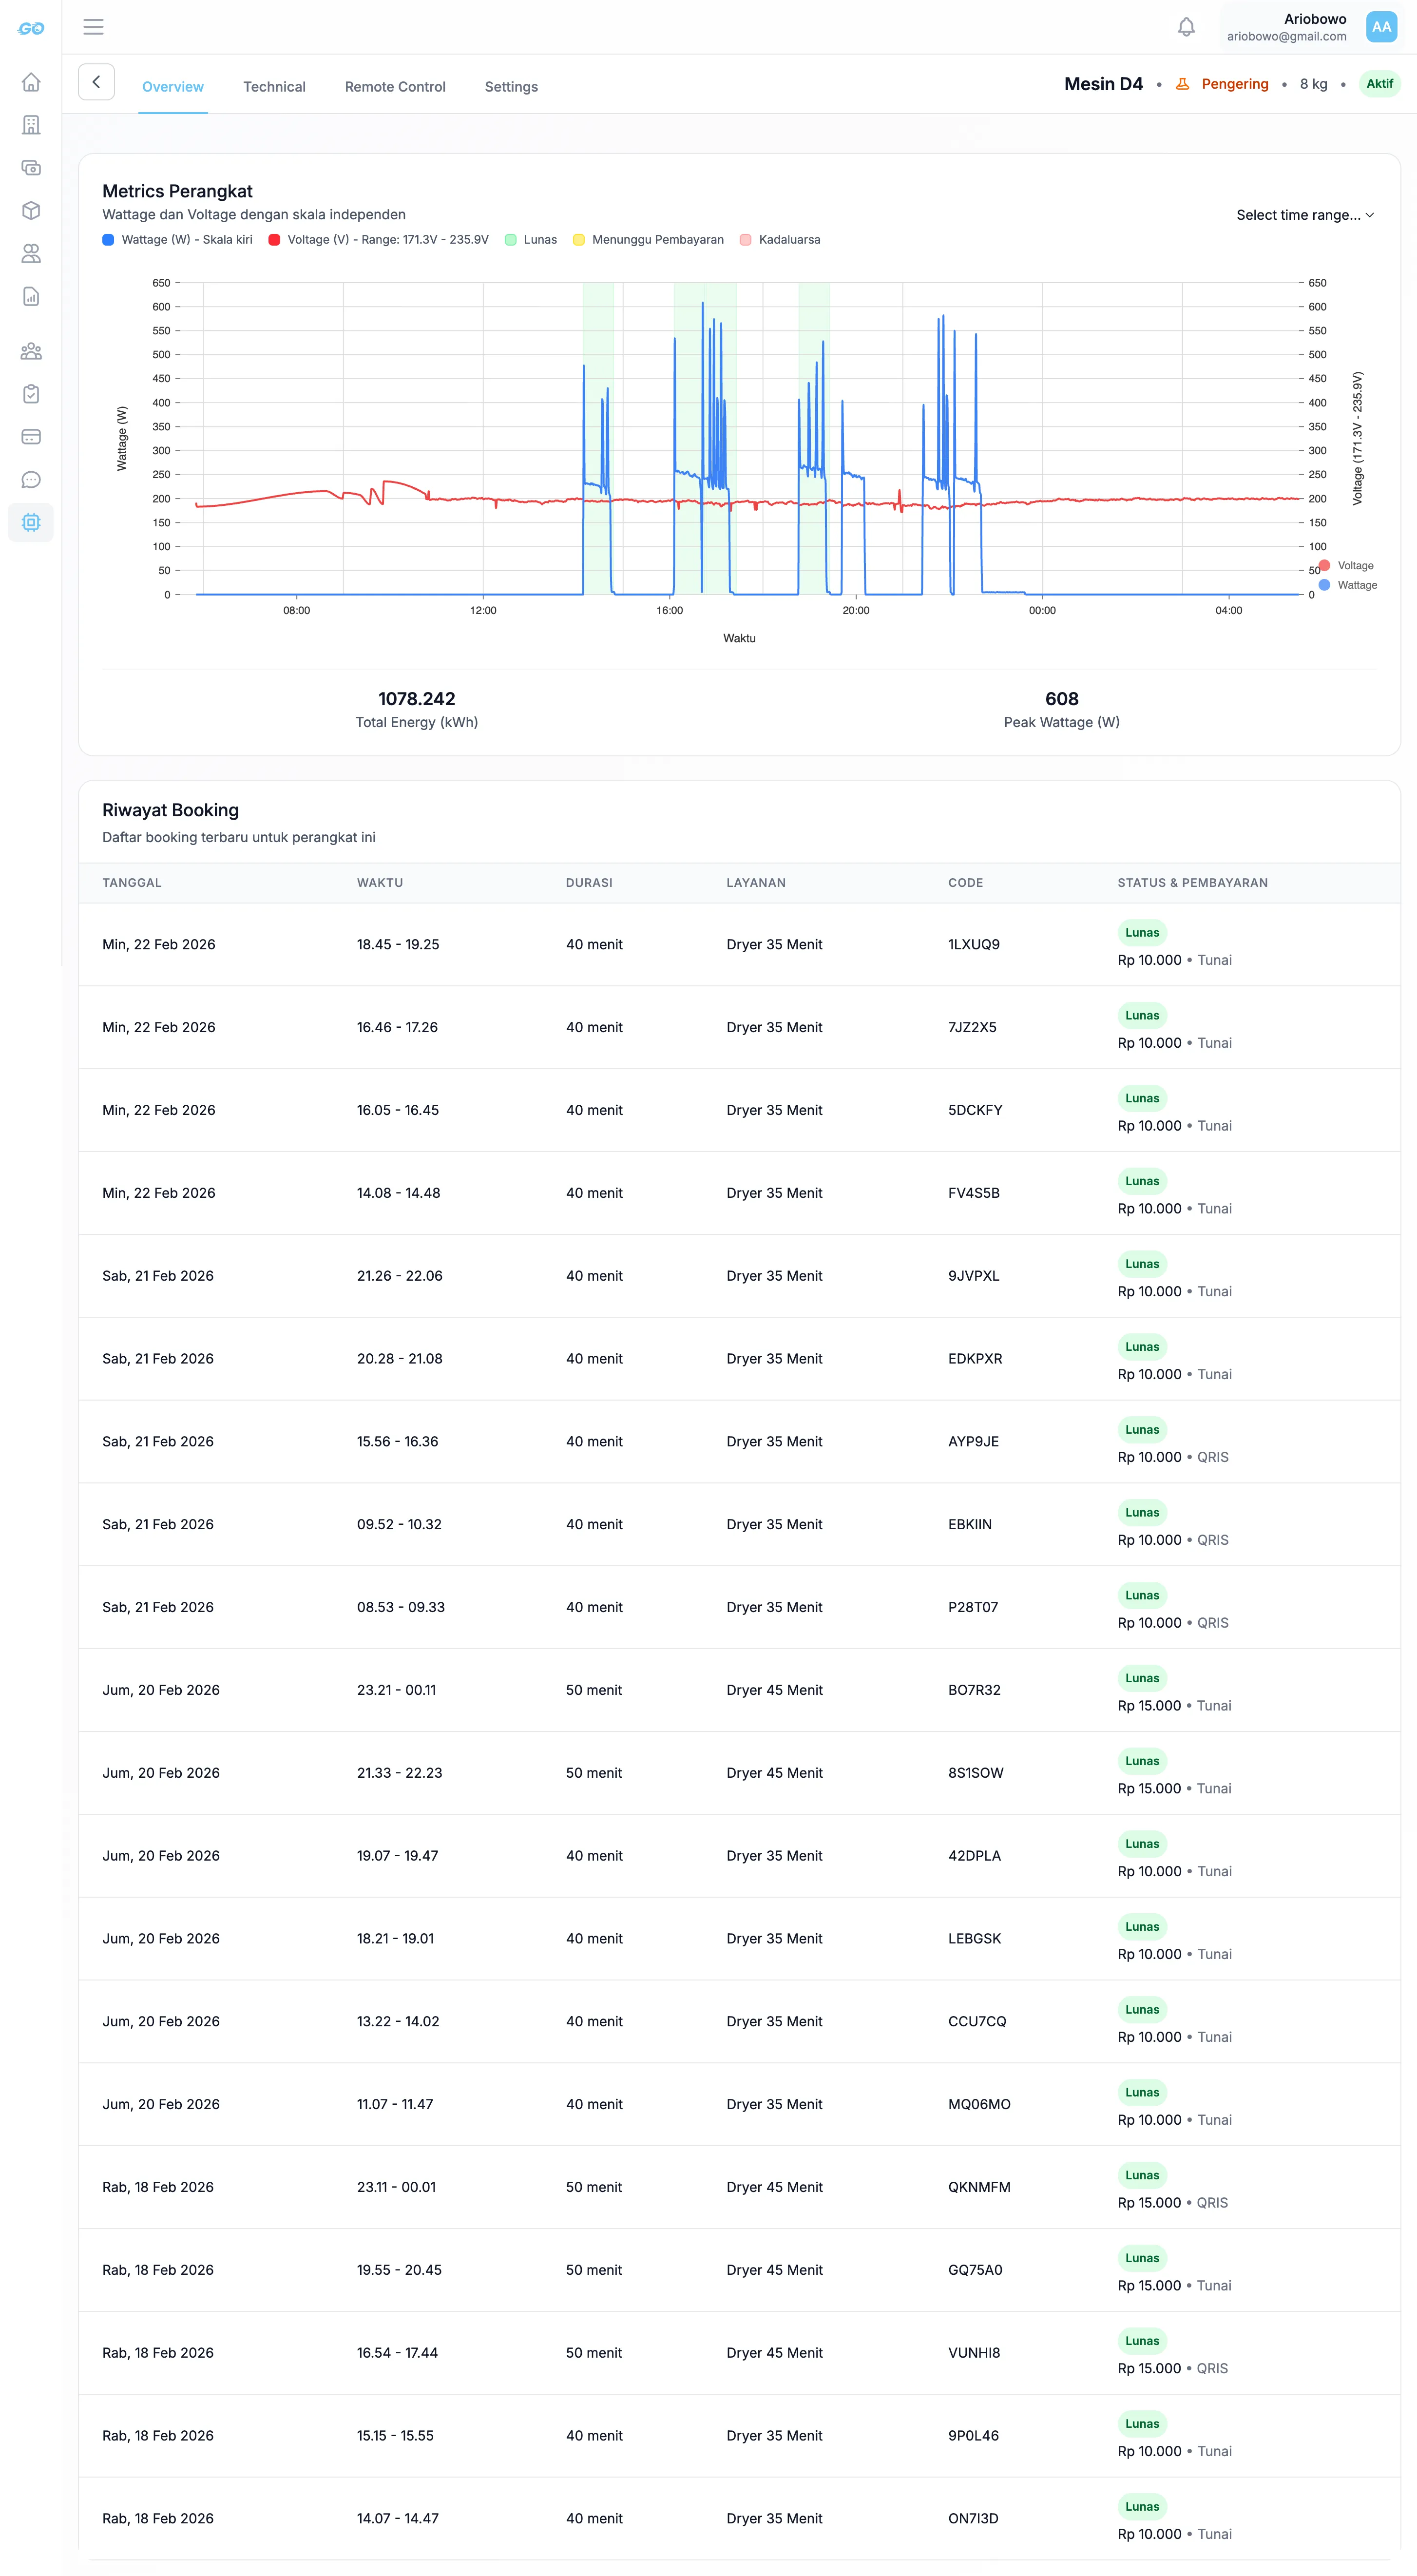The height and width of the screenshot is (2576, 1417).
Task: Click the building icon in sidebar
Action: pos(31,125)
